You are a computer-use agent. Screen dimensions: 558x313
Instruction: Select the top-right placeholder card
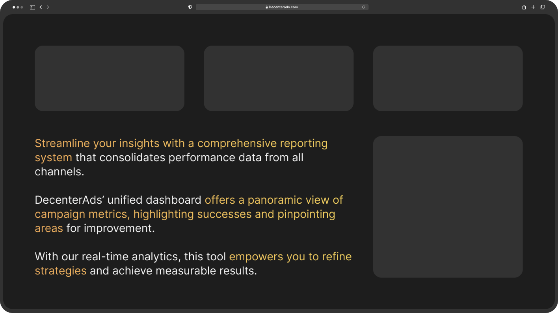point(448,78)
